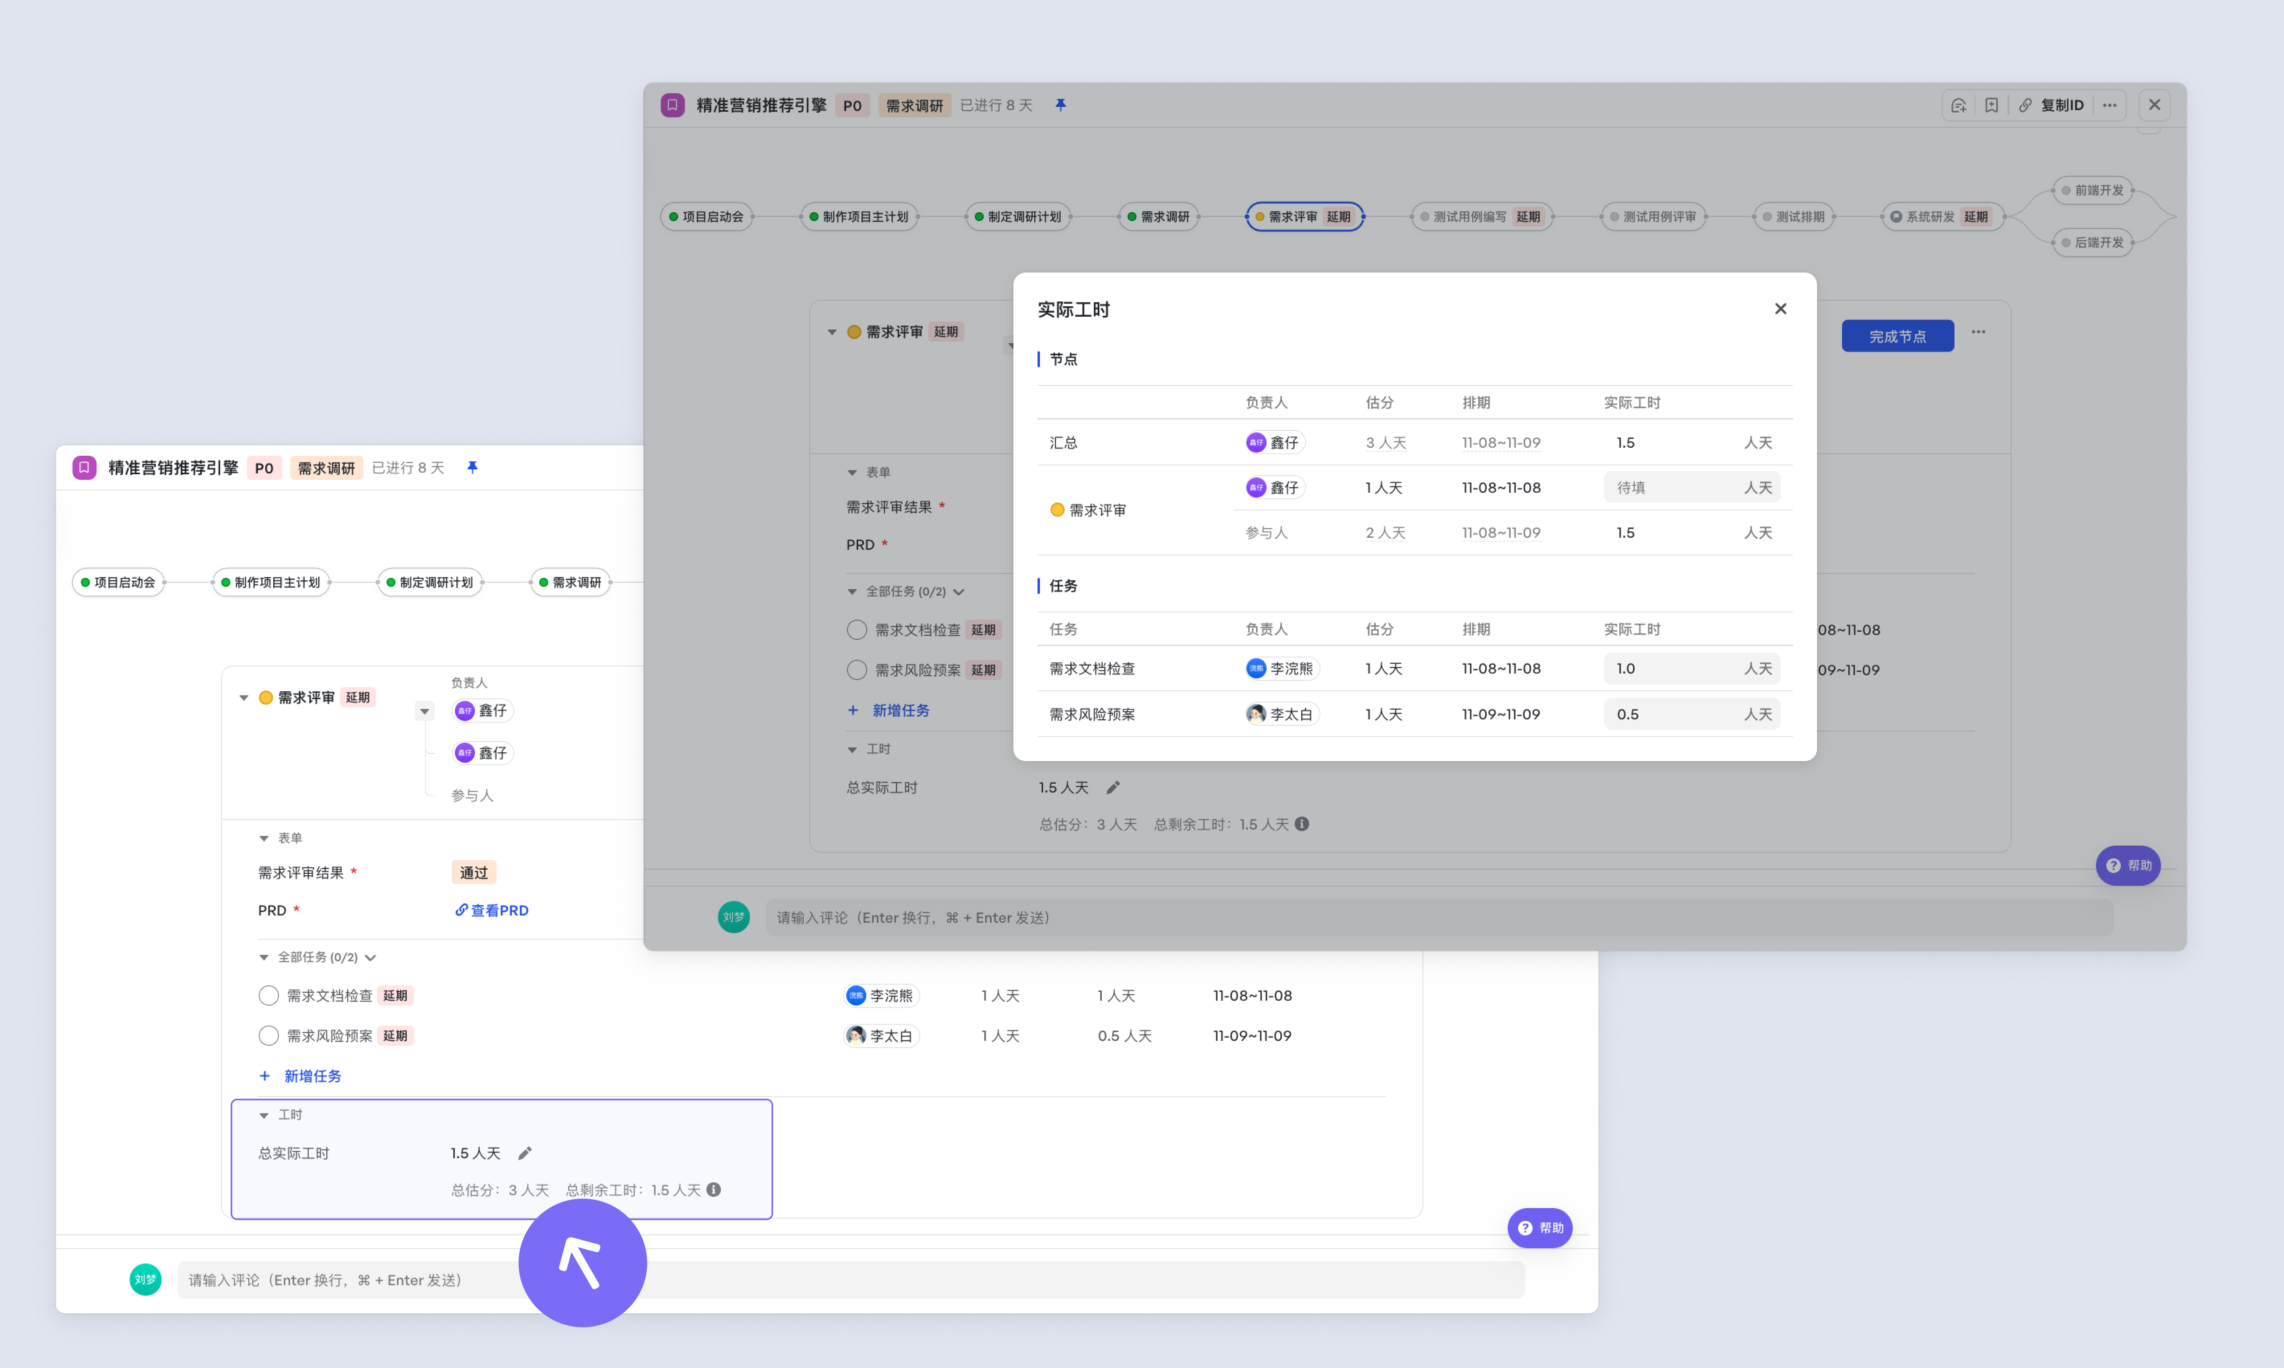This screenshot has height=1368, width=2284.
Task: Click the 帮助 button in the dimmed window
Action: click(2128, 866)
